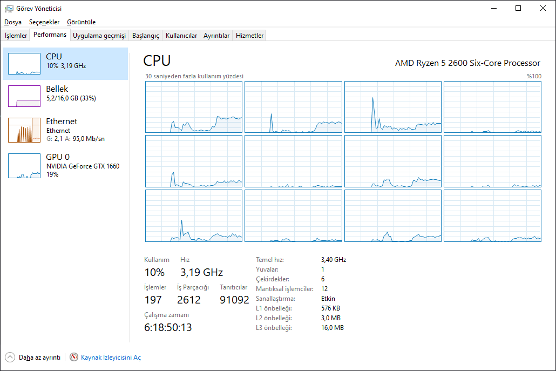Viewport: 556px width, 371px height.
Task: Select the Performans tab
Action: (x=50, y=35)
